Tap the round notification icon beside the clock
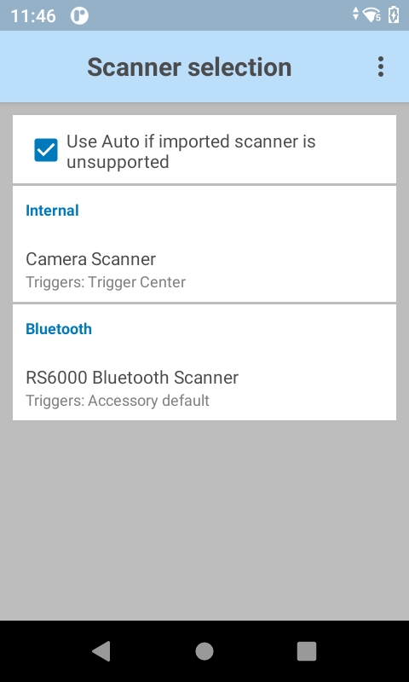 (79, 15)
